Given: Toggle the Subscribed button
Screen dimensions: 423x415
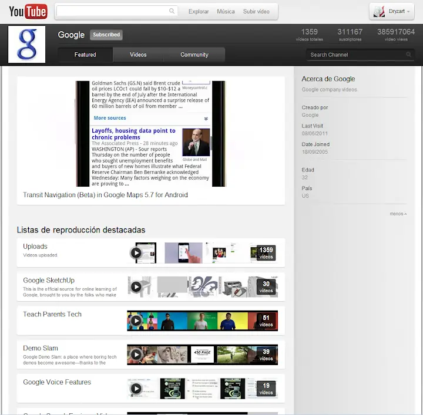Looking at the screenshot, I should coord(106,35).
